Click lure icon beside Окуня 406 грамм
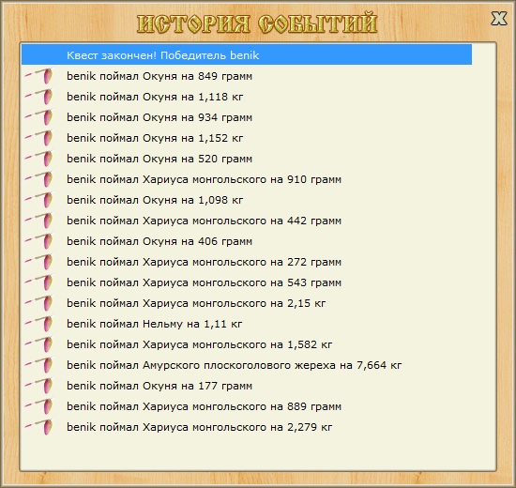Viewport: 516px width, 488px height. [x=38, y=241]
